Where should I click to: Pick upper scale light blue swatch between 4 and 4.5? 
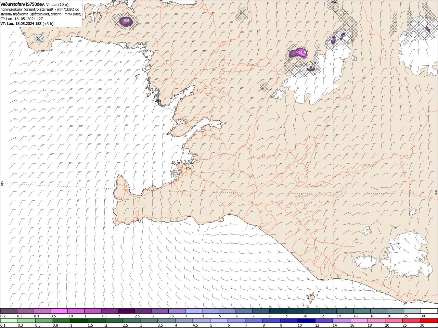click(193, 311)
